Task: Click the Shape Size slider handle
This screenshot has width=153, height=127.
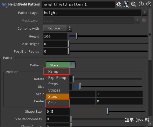Action: tap(108, 111)
